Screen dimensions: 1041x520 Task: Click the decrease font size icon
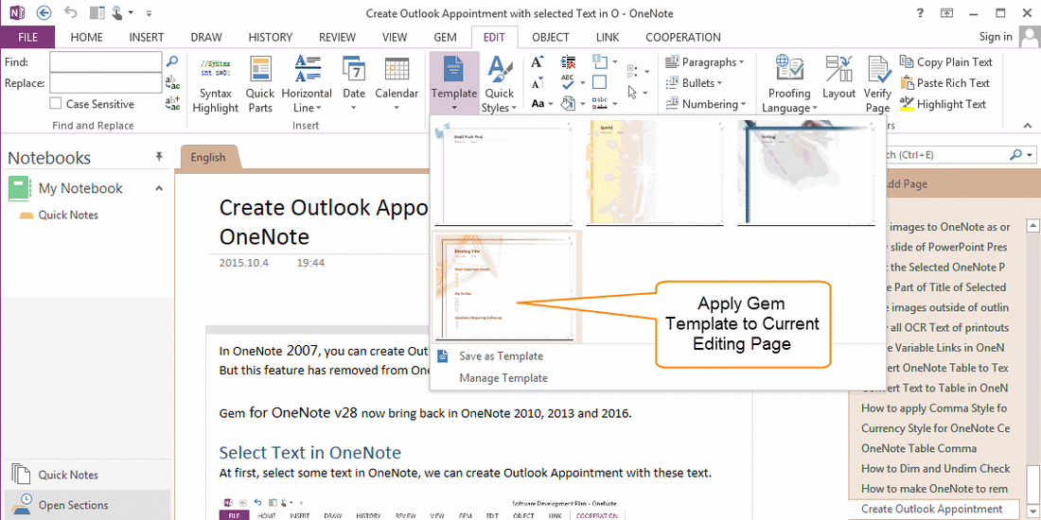pyautogui.click(x=538, y=83)
